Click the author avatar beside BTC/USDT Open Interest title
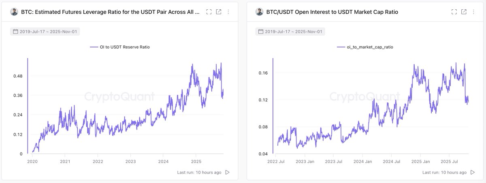 point(260,12)
